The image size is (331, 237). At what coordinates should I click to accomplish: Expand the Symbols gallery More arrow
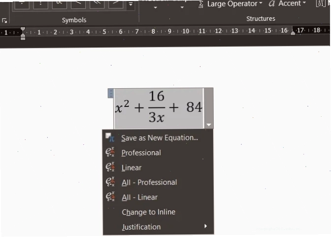click(131, 4)
